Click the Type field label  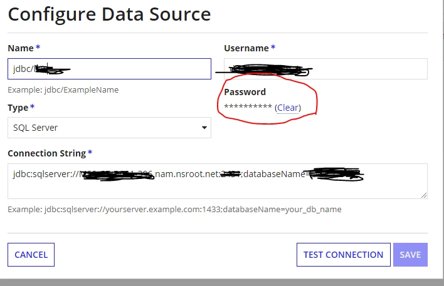pyautogui.click(x=18, y=108)
